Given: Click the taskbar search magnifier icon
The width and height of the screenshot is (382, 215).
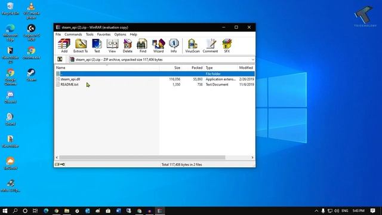Looking at the screenshot, I should pos(15,211).
